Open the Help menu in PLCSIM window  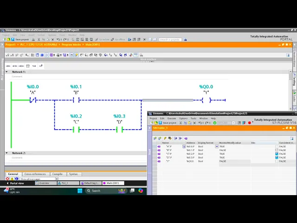pos(213,118)
